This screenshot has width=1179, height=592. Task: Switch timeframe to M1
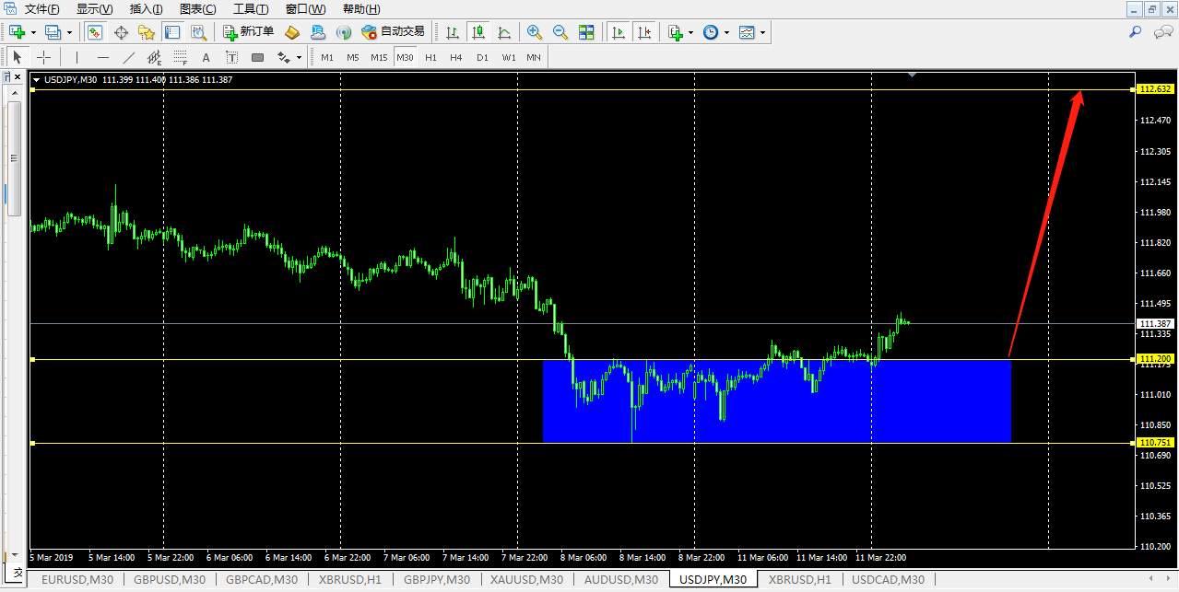(327, 57)
